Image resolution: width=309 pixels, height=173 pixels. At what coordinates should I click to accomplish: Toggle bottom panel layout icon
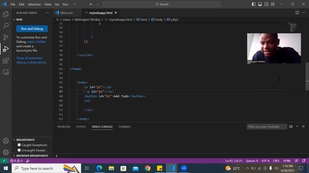[x=260, y=4]
